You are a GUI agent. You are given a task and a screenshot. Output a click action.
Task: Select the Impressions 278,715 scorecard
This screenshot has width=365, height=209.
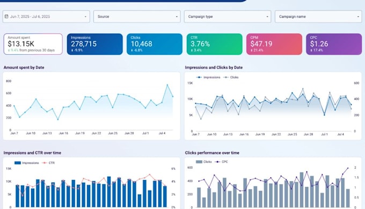click(x=95, y=44)
